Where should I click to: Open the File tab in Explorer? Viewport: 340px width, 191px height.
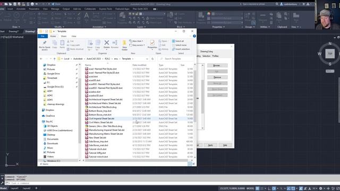pos(42,36)
